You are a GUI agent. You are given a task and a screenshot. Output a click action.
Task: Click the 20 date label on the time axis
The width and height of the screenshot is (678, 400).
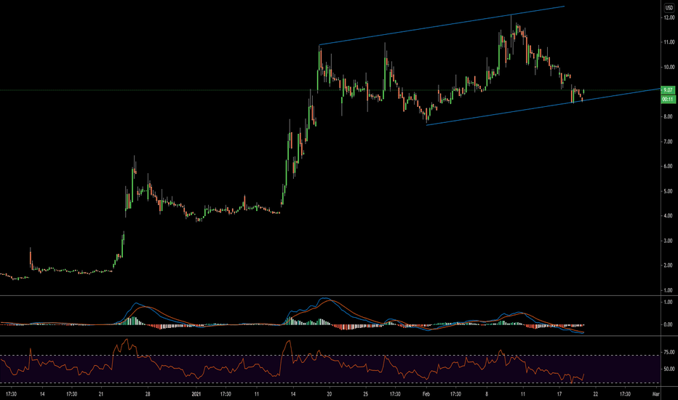coord(329,394)
